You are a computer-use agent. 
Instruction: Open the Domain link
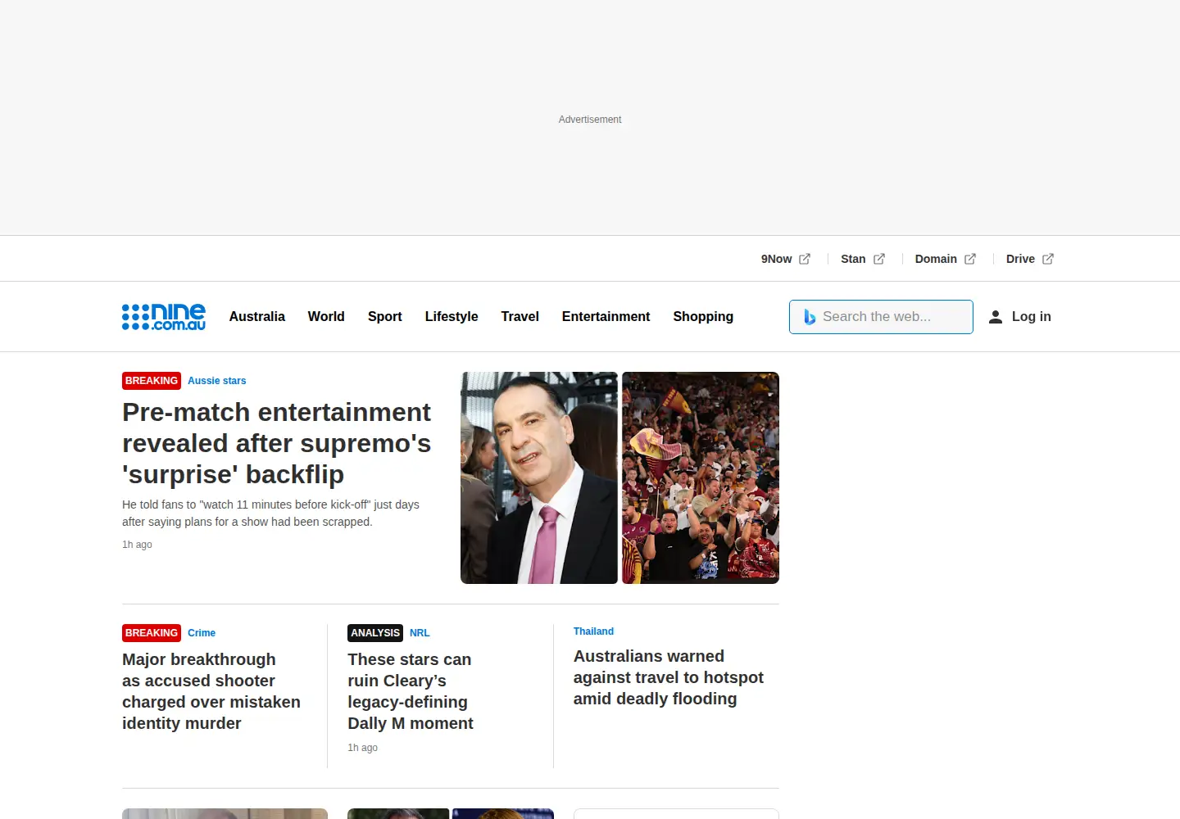pyautogui.click(x=936, y=259)
